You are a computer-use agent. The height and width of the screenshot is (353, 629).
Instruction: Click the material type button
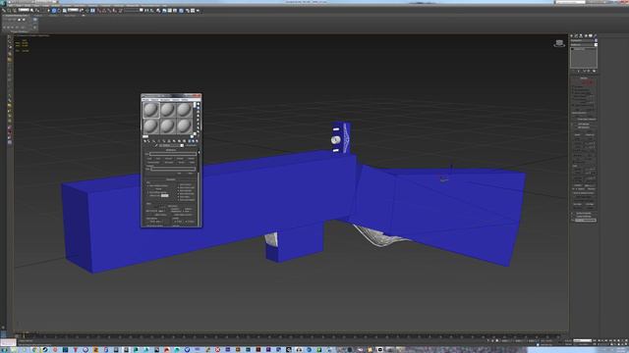click(x=191, y=146)
